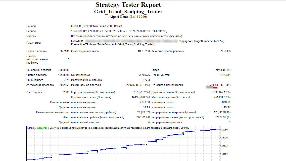Click the Матожидание выигрыша label

[86, 80]
